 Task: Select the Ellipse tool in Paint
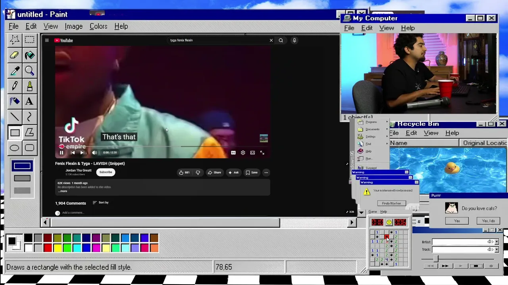(15, 148)
